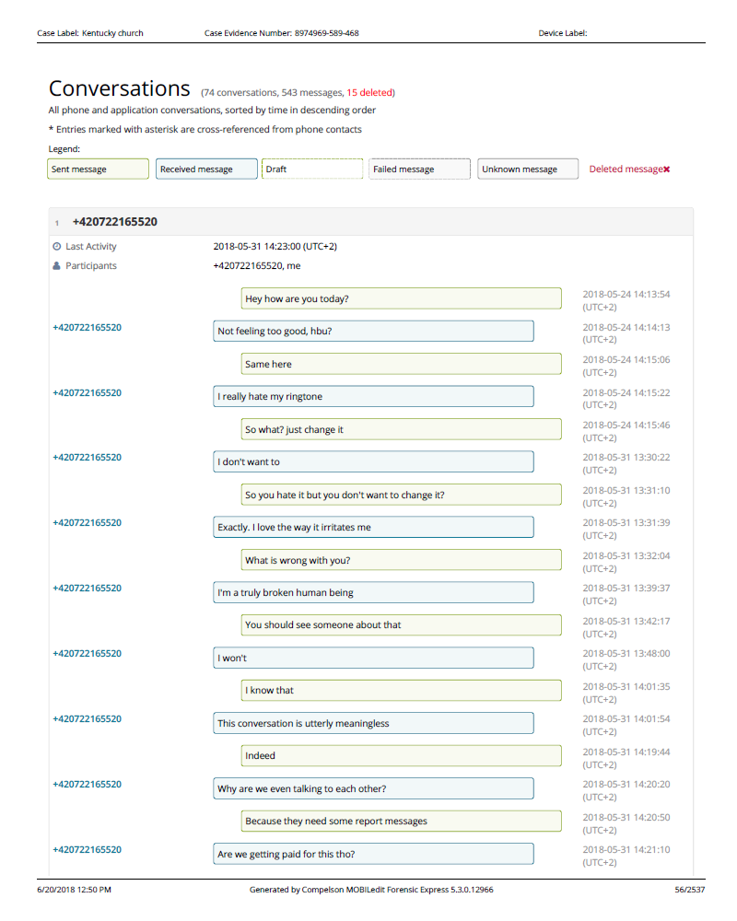Click the Draft legend box
Viewport: 737px width, 921px height.
(x=312, y=169)
